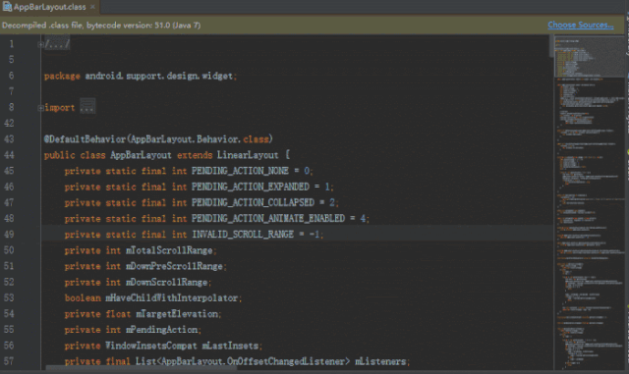Image resolution: width=629 pixels, height=374 pixels.
Task: Expand the folded comment on line 1
Action: [x=40, y=44]
